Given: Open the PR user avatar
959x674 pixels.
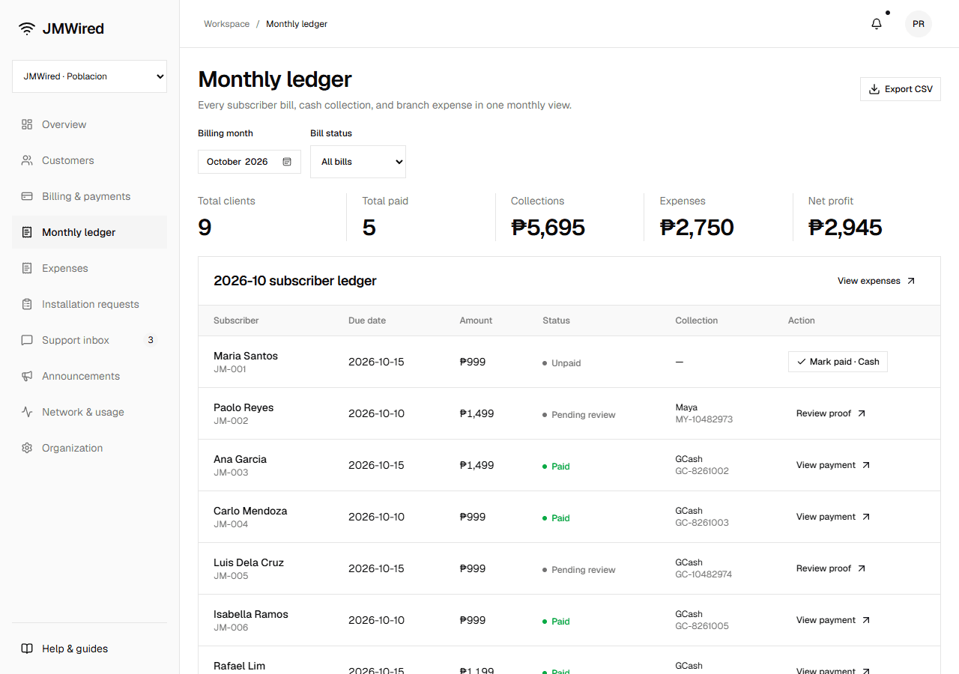Looking at the screenshot, I should (919, 24).
